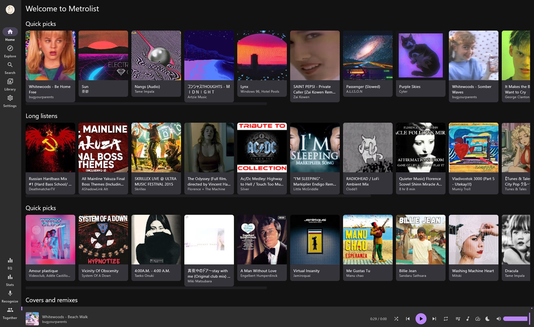Play Florence Scovel Shinn 8 hr card
This screenshot has height=327, width=534.
(x=421, y=158)
